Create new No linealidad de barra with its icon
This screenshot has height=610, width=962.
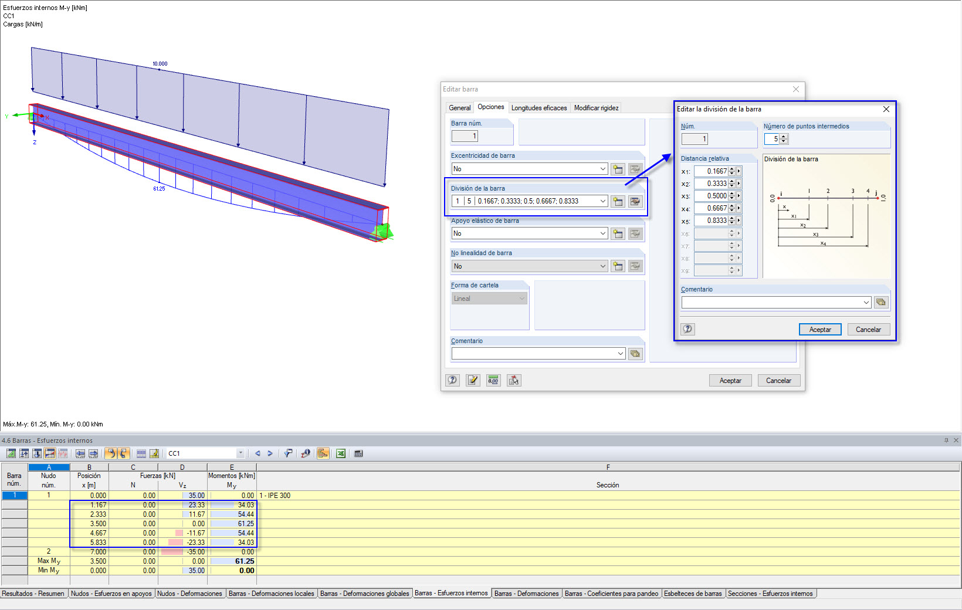[618, 266]
